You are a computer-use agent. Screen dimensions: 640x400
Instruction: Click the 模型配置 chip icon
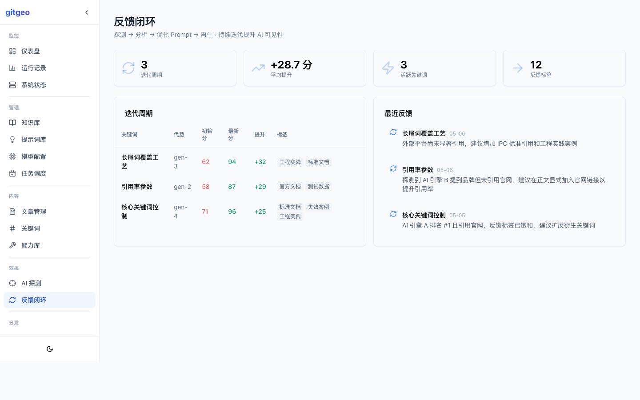pos(12,156)
